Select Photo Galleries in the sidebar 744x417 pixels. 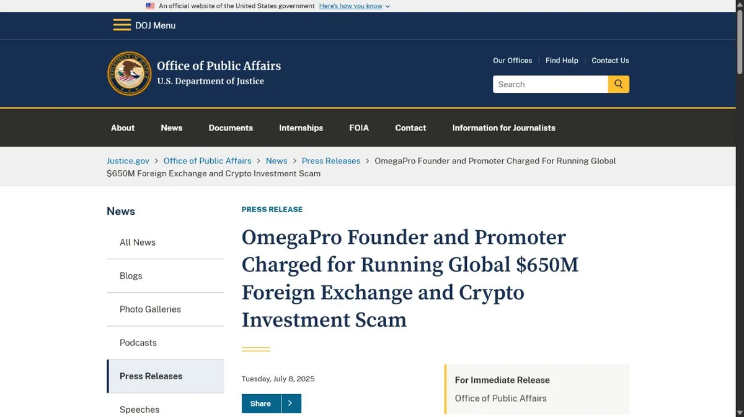pos(166,309)
